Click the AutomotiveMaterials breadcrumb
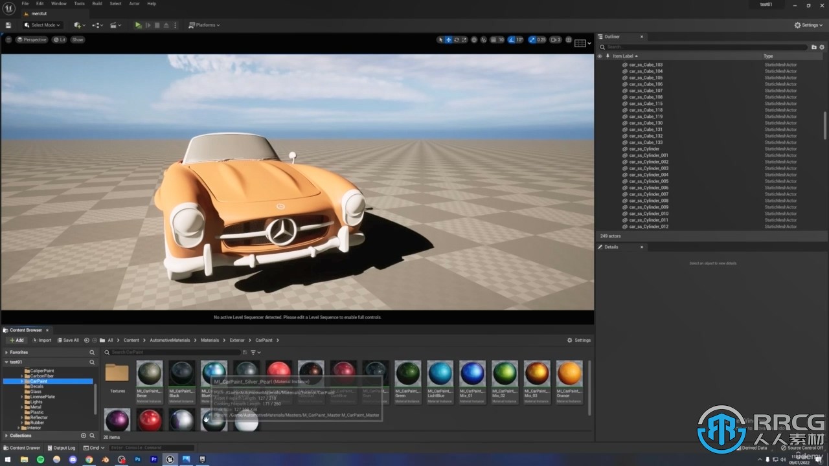The image size is (829, 466). [x=170, y=340]
